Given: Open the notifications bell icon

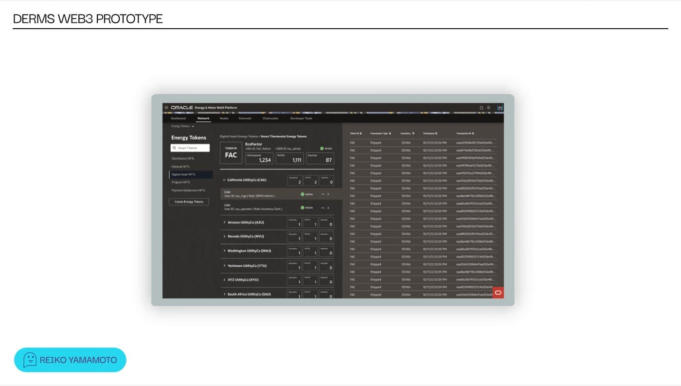Looking at the screenshot, I should coord(488,108).
